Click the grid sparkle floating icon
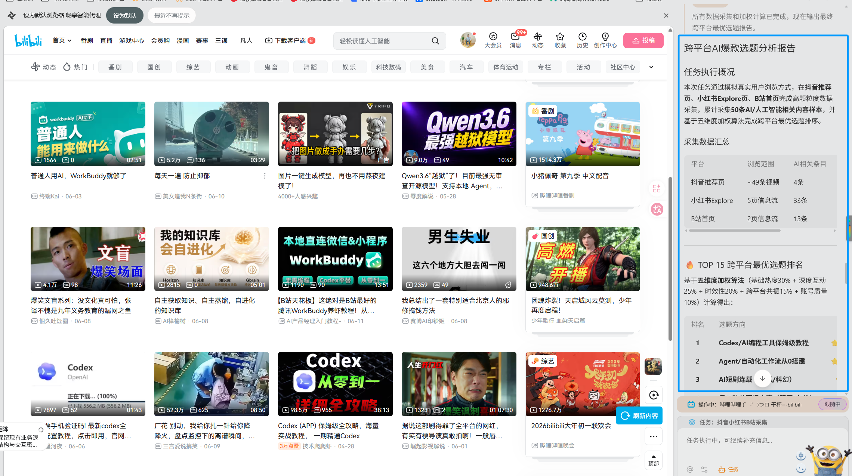The image size is (852, 476). click(657, 188)
